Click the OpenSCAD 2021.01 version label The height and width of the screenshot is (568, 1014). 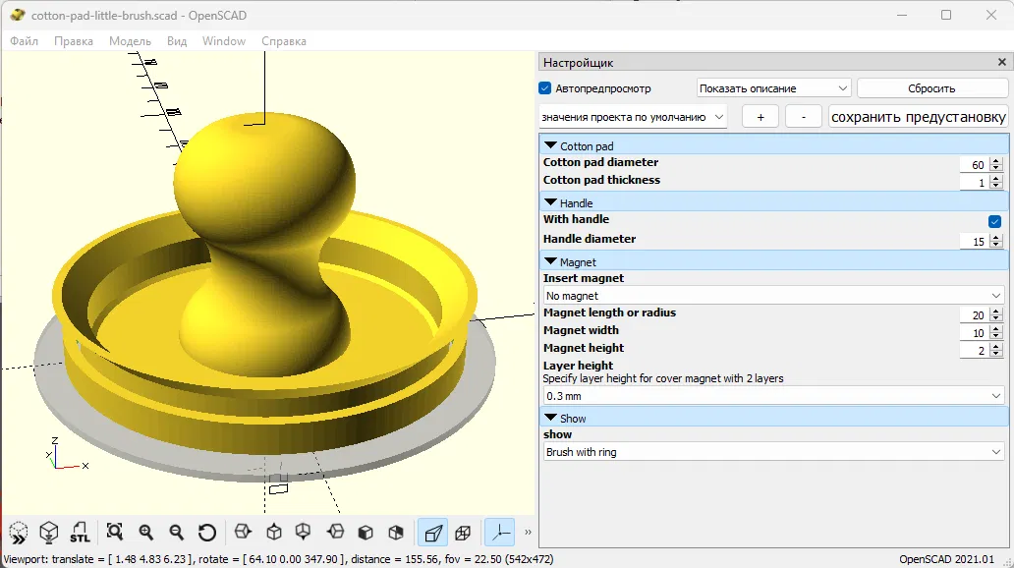pyautogui.click(x=946, y=559)
